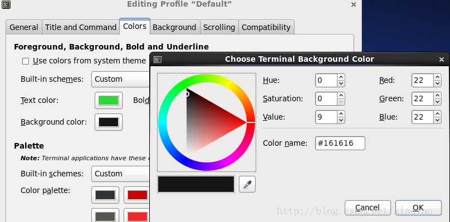Click the red palette swatch in first row
This screenshot has height=222, width=450.
pos(137,195)
